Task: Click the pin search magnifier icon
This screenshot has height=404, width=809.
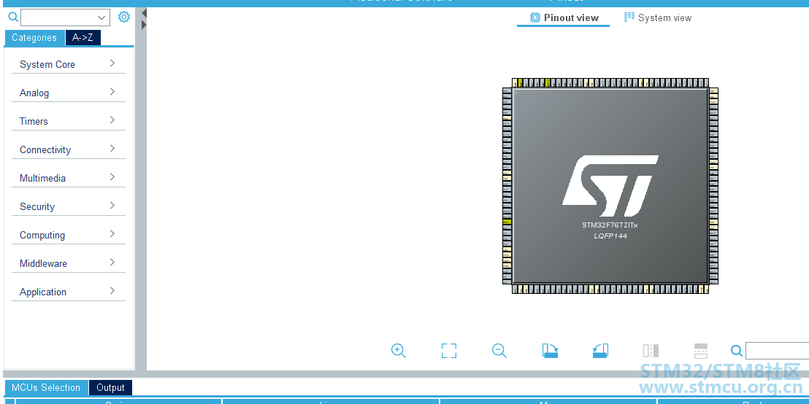Action: 737,351
